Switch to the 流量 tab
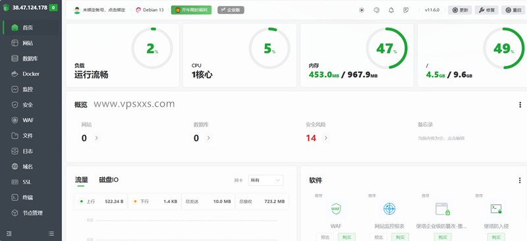Viewport: 527px width, 241px height. click(x=81, y=180)
